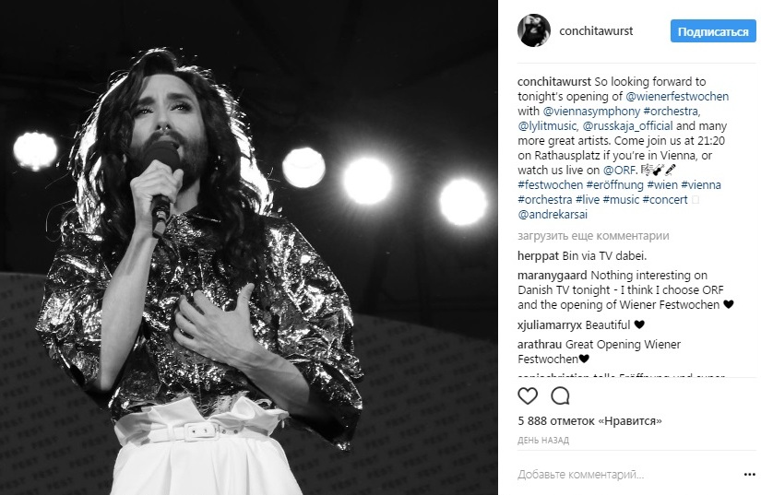
Task: Follow account with Подписаться button
Action: [x=713, y=31]
